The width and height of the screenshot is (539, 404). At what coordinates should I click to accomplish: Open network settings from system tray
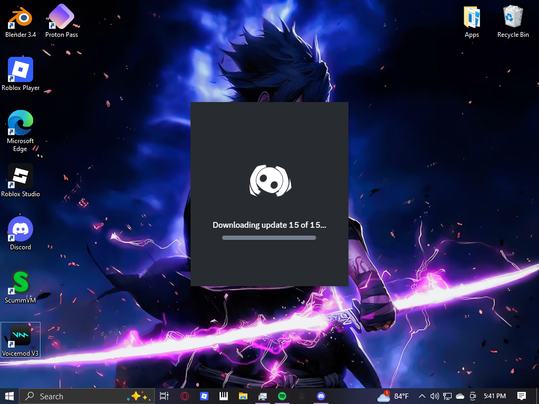pos(447,396)
